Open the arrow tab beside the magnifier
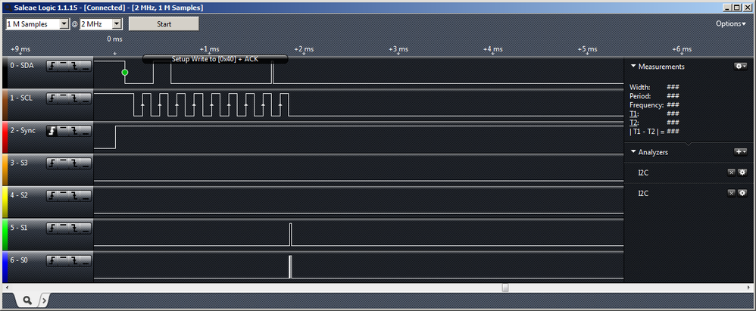The image size is (756, 311). (x=43, y=301)
